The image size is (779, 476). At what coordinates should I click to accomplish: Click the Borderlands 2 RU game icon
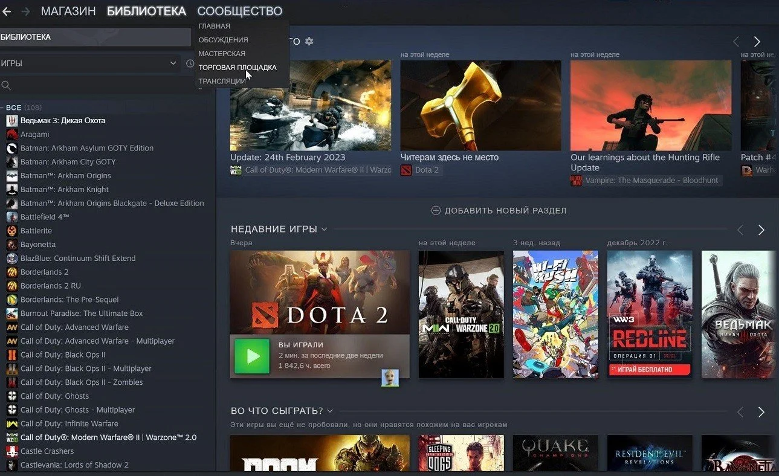point(11,286)
